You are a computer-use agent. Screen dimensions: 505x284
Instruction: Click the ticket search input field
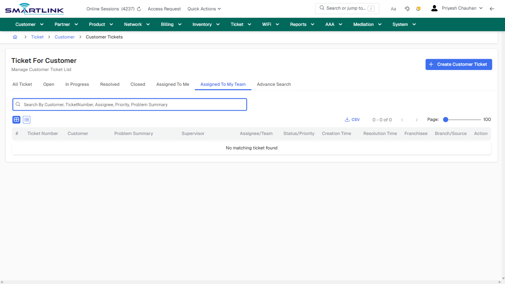pyautogui.click(x=129, y=104)
